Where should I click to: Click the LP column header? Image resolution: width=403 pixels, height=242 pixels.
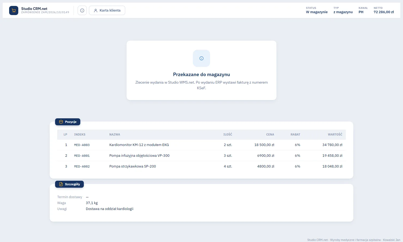tap(65, 134)
